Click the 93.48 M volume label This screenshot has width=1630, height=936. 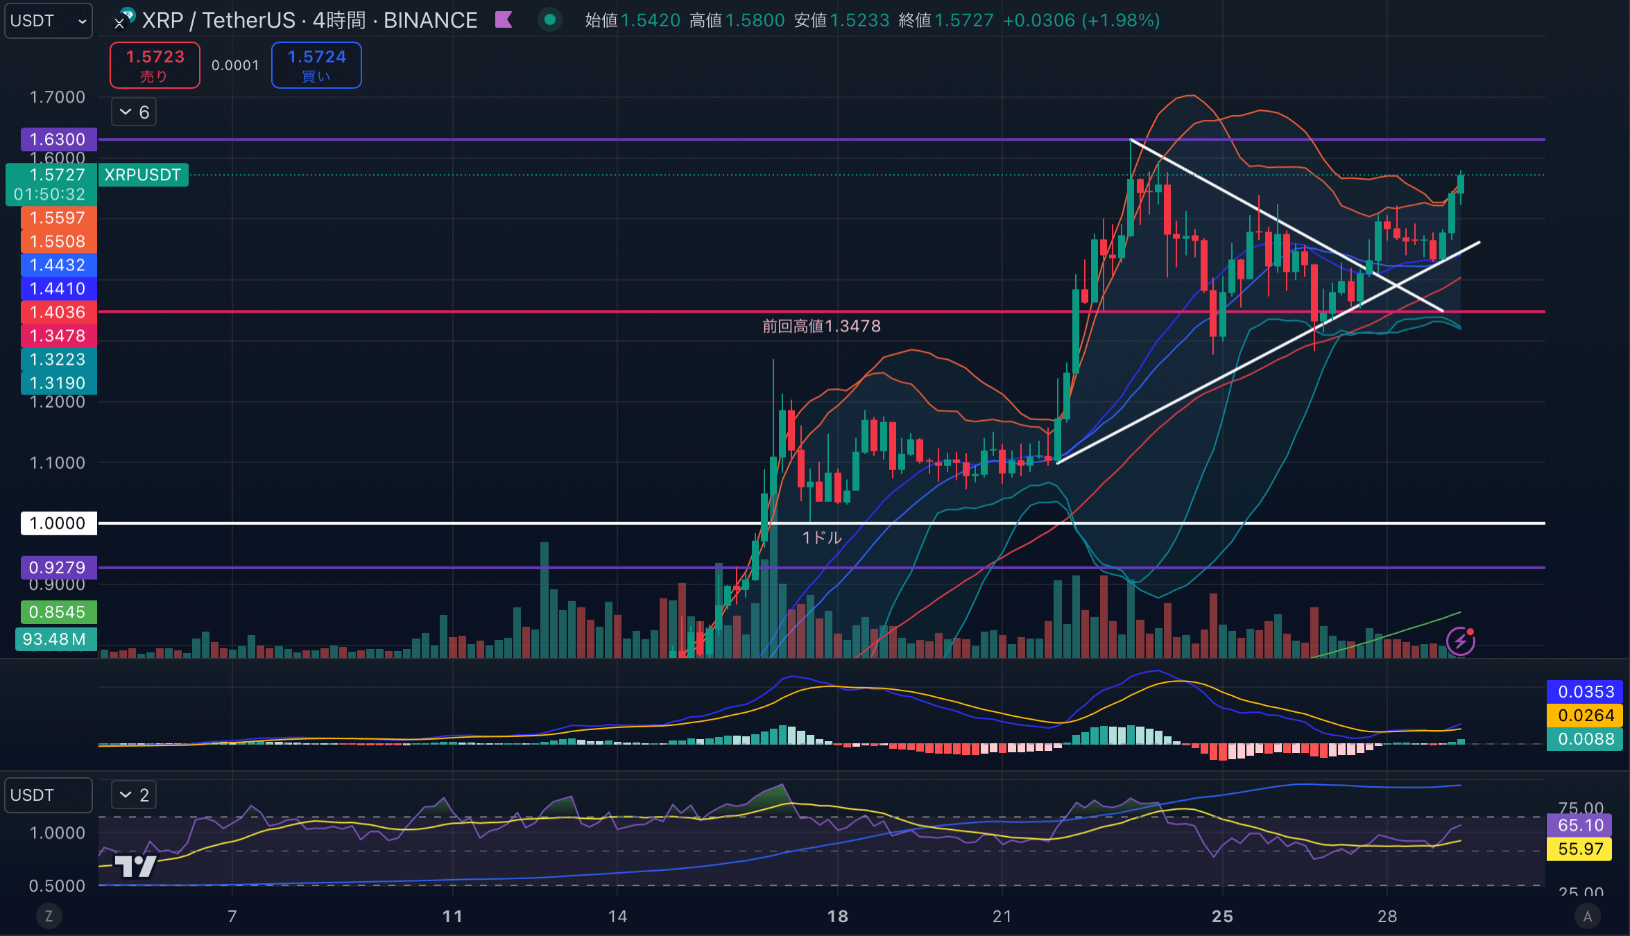(x=55, y=639)
